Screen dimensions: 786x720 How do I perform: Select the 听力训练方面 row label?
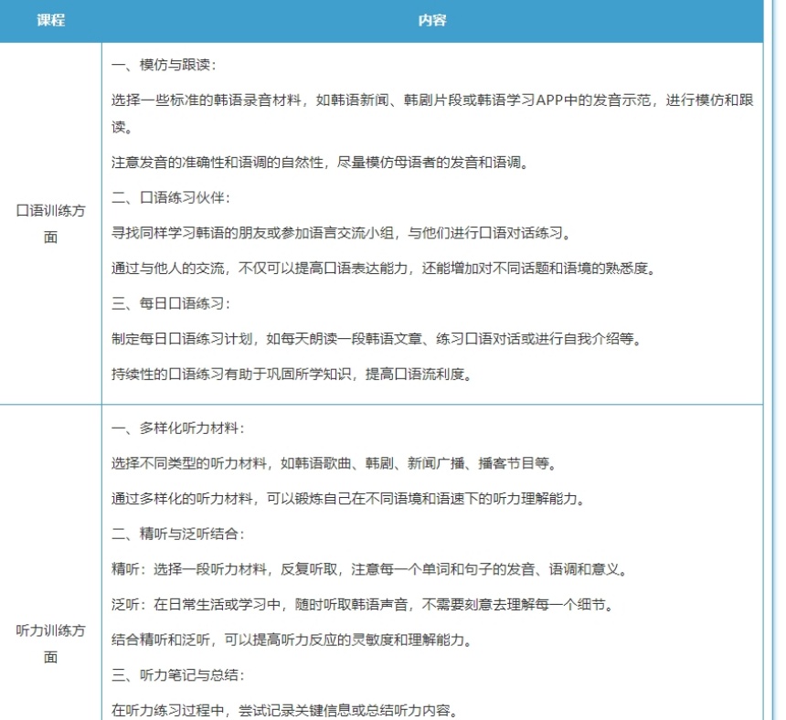click(x=50, y=643)
